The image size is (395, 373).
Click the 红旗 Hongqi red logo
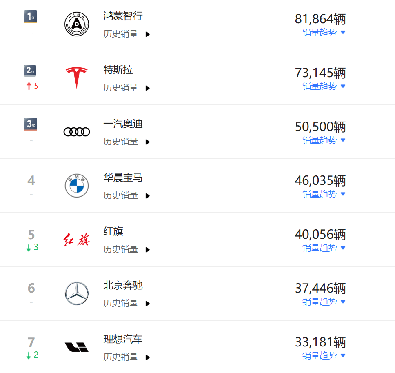(x=76, y=239)
